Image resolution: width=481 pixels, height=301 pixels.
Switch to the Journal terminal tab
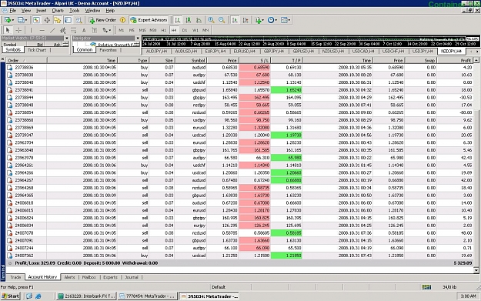(x=132, y=277)
